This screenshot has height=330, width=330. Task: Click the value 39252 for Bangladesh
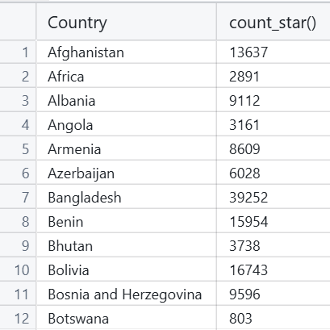tap(274, 198)
